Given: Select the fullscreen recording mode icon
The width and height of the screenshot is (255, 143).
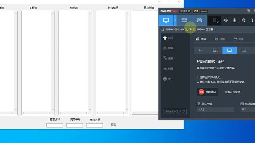Looking at the screenshot, I should (x=229, y=50).
